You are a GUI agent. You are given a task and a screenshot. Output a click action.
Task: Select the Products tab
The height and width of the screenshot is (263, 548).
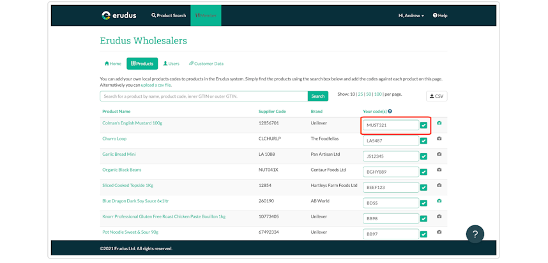tap(142, 64)
